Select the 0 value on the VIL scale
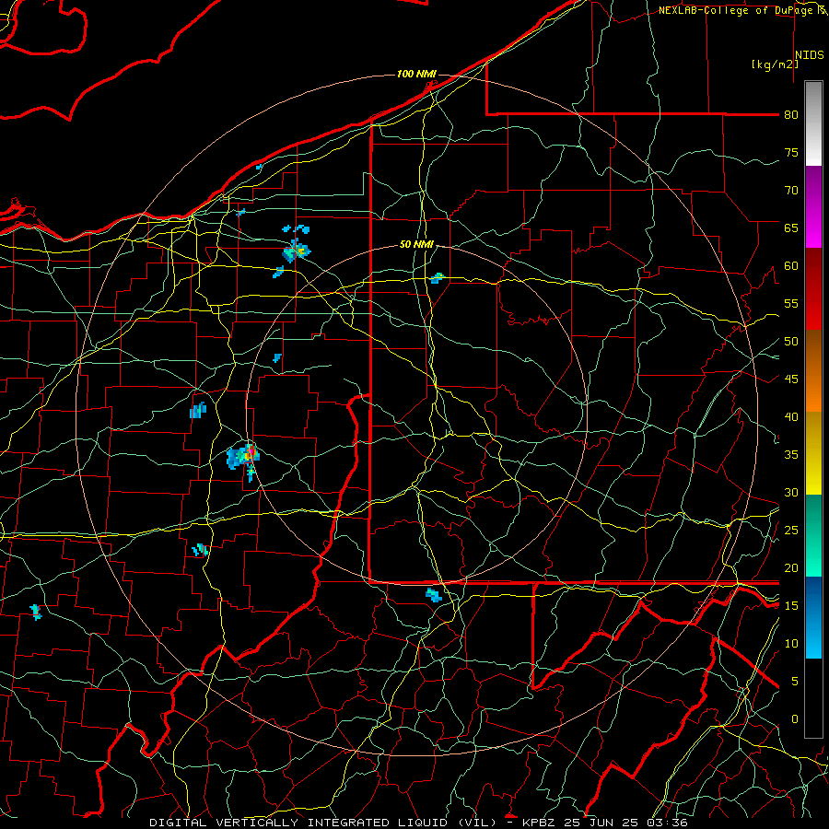This screenshot has height=829, width=829. pyautogui.click(x=795, y=719)
